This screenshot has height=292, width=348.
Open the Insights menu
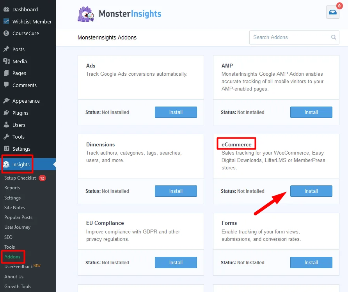(x=21, y=164)
